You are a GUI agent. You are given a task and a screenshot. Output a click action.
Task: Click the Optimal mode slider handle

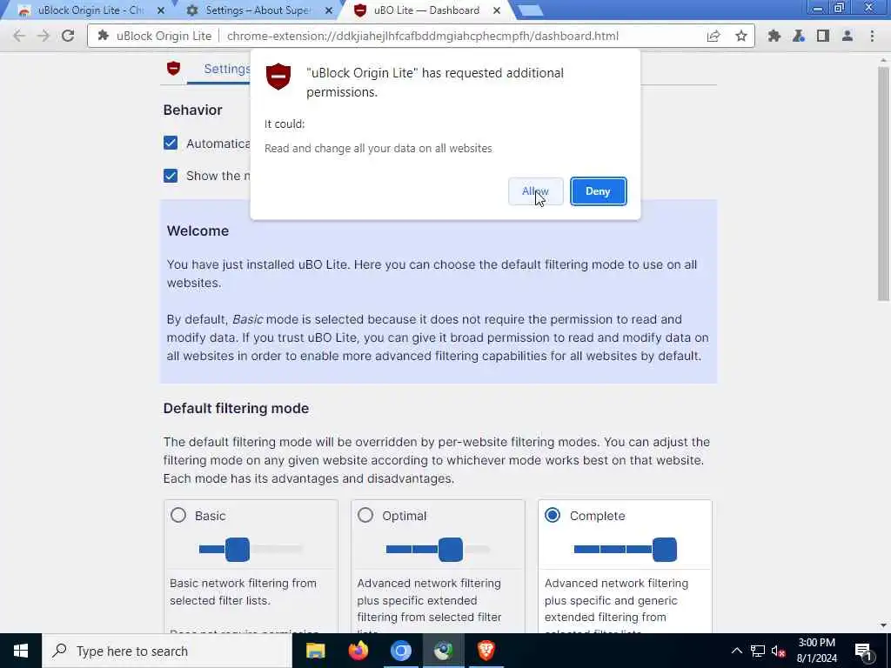[x=451, y=550]
